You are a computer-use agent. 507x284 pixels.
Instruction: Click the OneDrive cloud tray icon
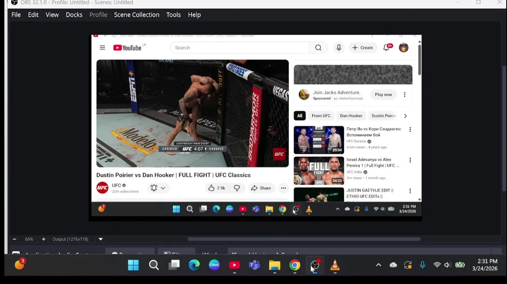pyautogui.click(x=393, y=265)
